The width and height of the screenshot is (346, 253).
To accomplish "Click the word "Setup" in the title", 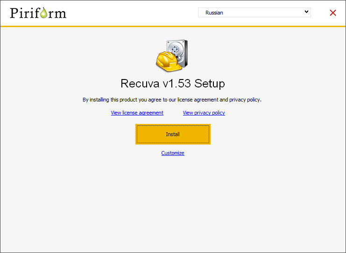I will 210,84.
